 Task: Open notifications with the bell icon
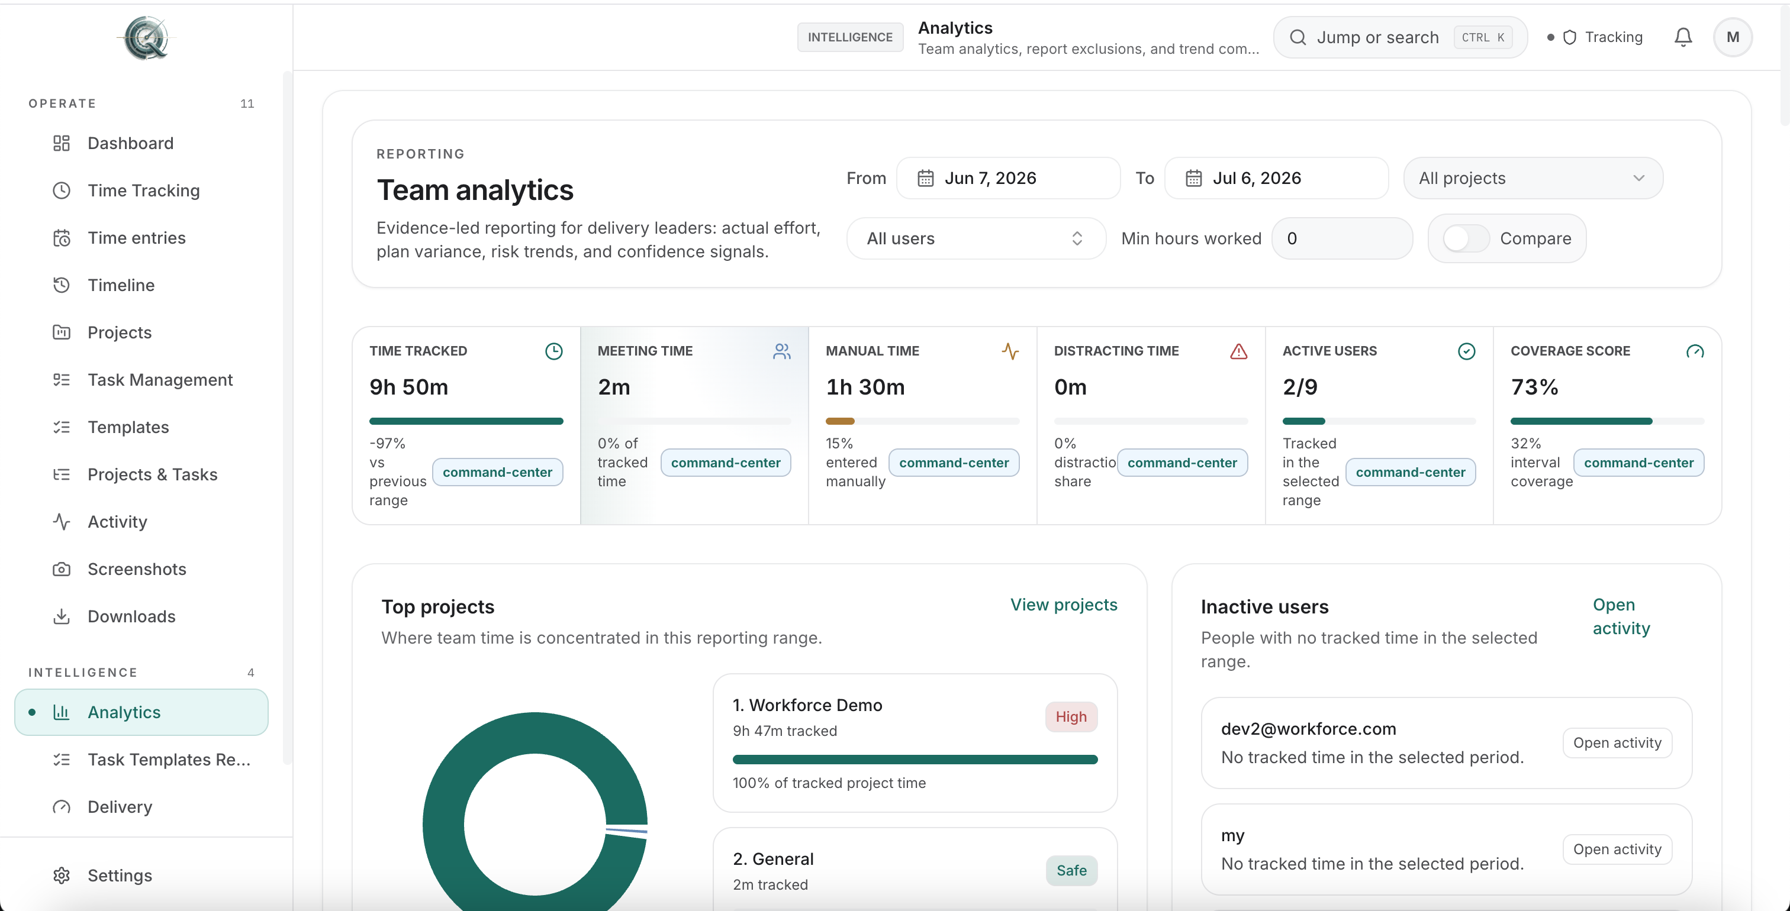(x=1682, y=37)
